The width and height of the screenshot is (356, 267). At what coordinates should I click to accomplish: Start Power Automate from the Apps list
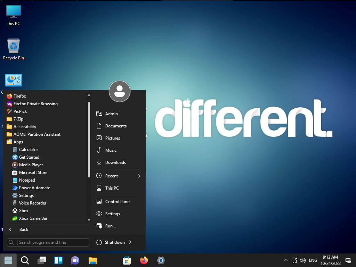point(34,188)
